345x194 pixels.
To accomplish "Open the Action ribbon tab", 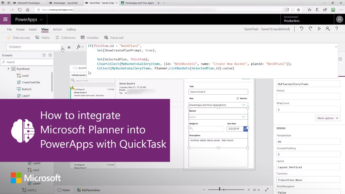I will click(x=57, y=29).
